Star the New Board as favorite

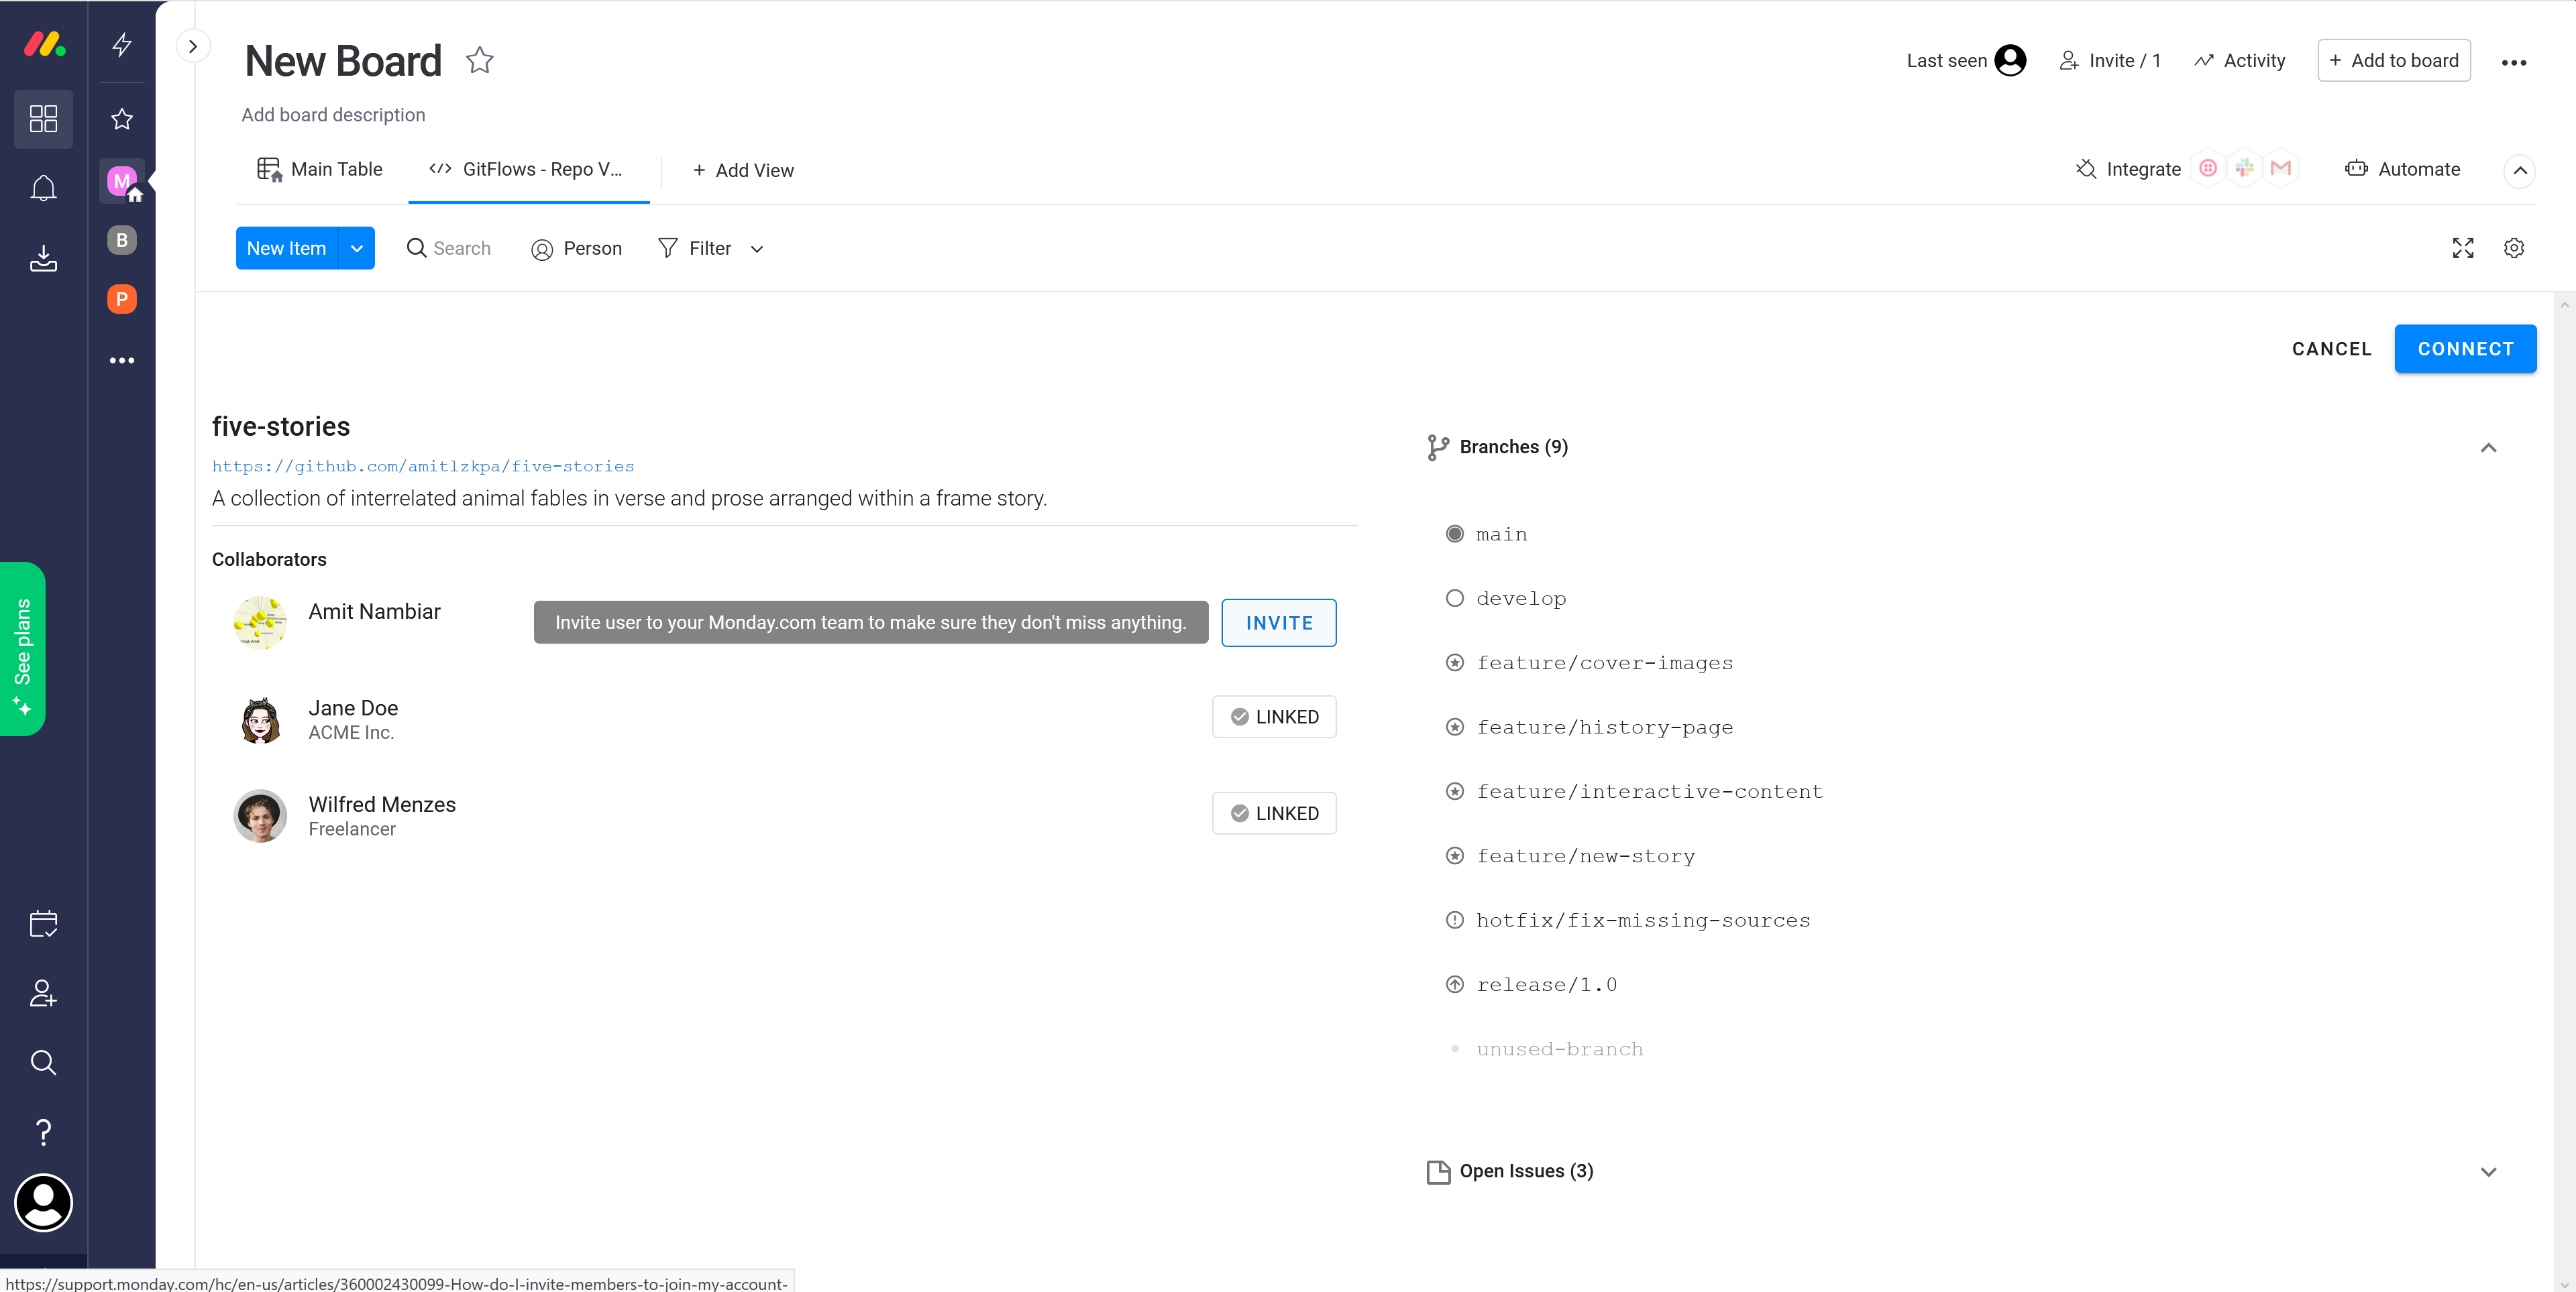[x=480, y=61]
